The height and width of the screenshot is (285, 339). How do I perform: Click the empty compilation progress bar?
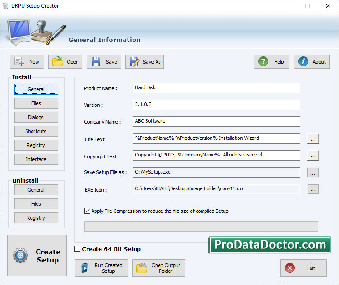pos(201,227)
